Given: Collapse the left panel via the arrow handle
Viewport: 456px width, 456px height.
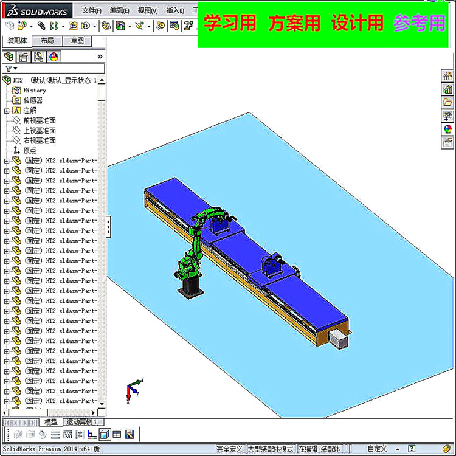Looking at the screenshot, I should pyautogui.click(x=108, y=227).
